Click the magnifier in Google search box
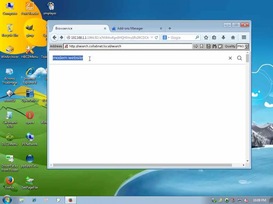The image size is (273, 204). click(197, 37)
